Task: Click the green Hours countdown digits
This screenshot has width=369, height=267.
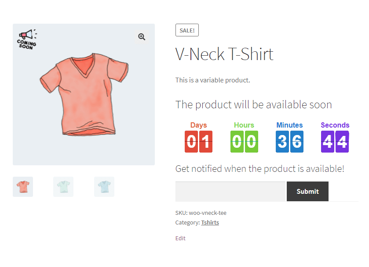Action: tap(244, 142)
